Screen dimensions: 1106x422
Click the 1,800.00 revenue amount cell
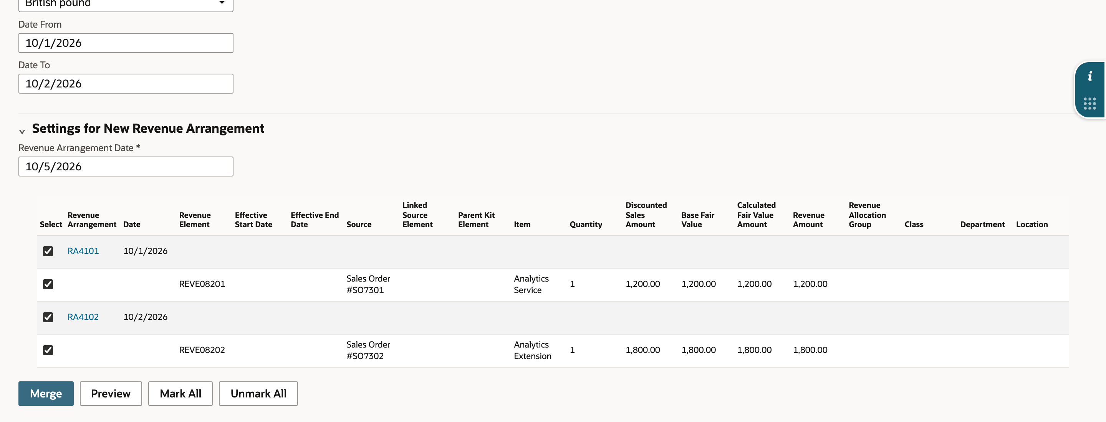(x=810, y=350)
